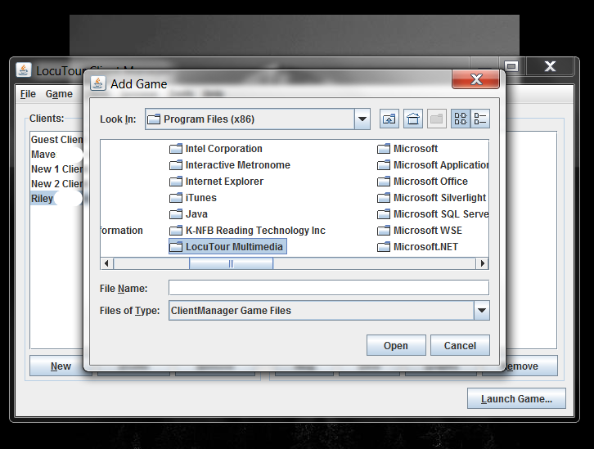Open the Game menu
Viewport: 594px width, 449px height.
point(59,94)
